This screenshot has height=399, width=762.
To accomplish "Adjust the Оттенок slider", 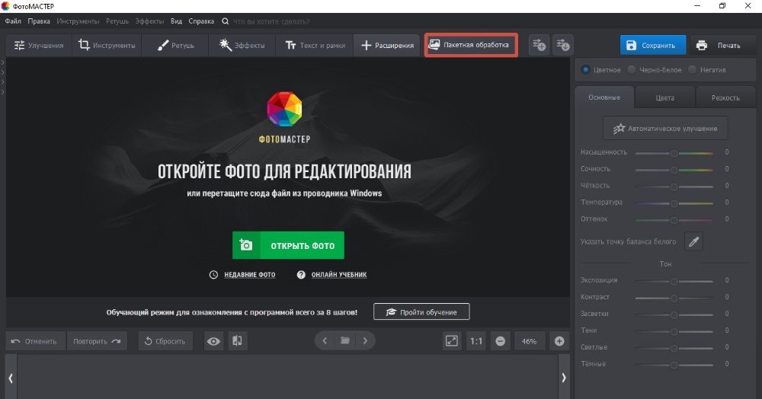I will pyautogui.click(x=674, y=220).
